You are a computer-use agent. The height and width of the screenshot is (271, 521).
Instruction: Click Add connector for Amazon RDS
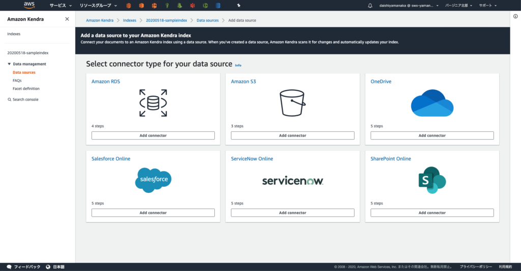153,135
